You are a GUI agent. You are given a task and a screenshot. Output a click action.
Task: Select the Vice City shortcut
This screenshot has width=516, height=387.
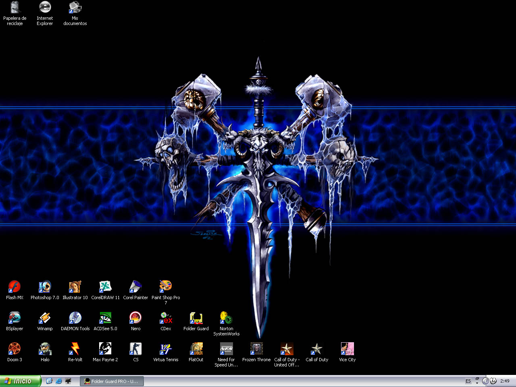point(347,352)
